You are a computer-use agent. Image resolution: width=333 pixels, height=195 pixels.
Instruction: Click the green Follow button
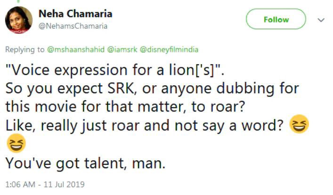coord(276,20)
